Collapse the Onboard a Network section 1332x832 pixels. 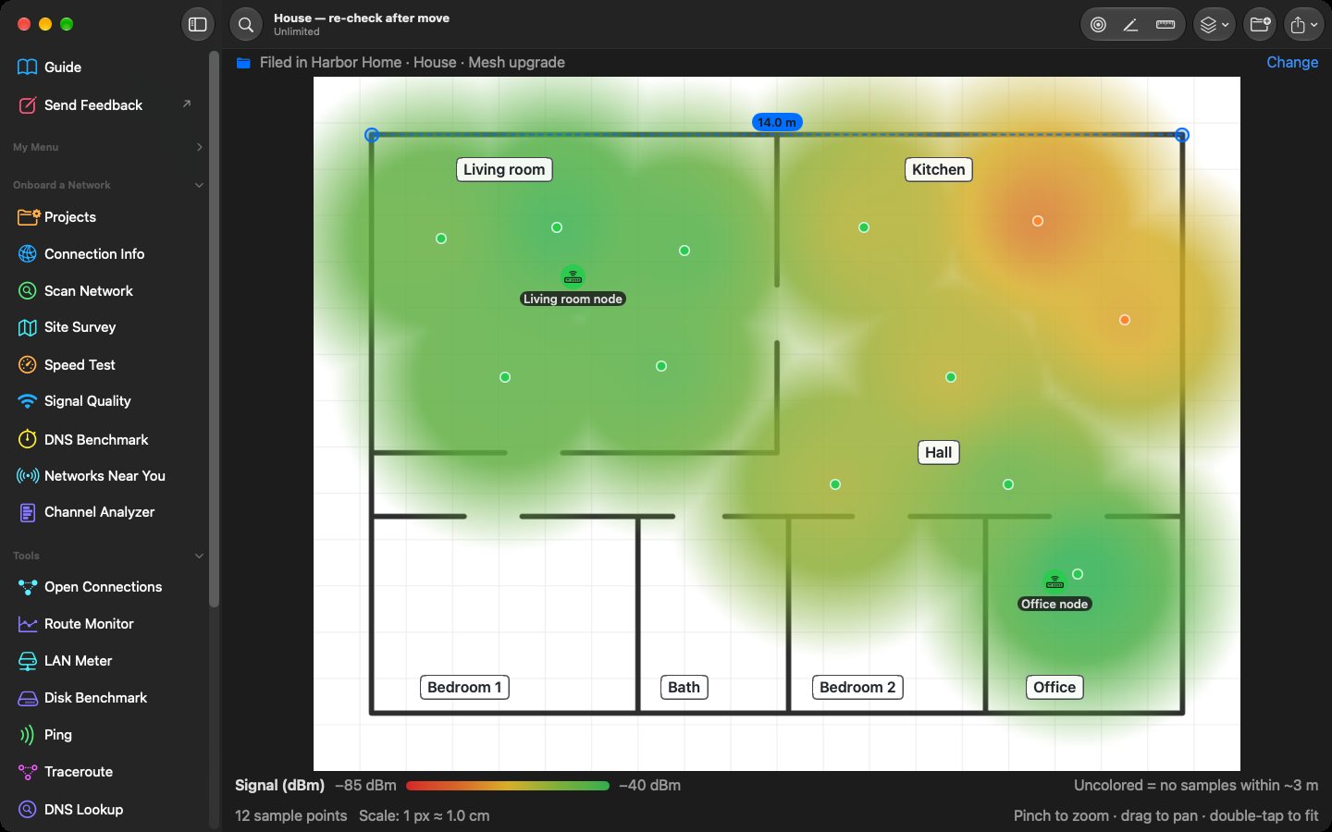point(199,185)
